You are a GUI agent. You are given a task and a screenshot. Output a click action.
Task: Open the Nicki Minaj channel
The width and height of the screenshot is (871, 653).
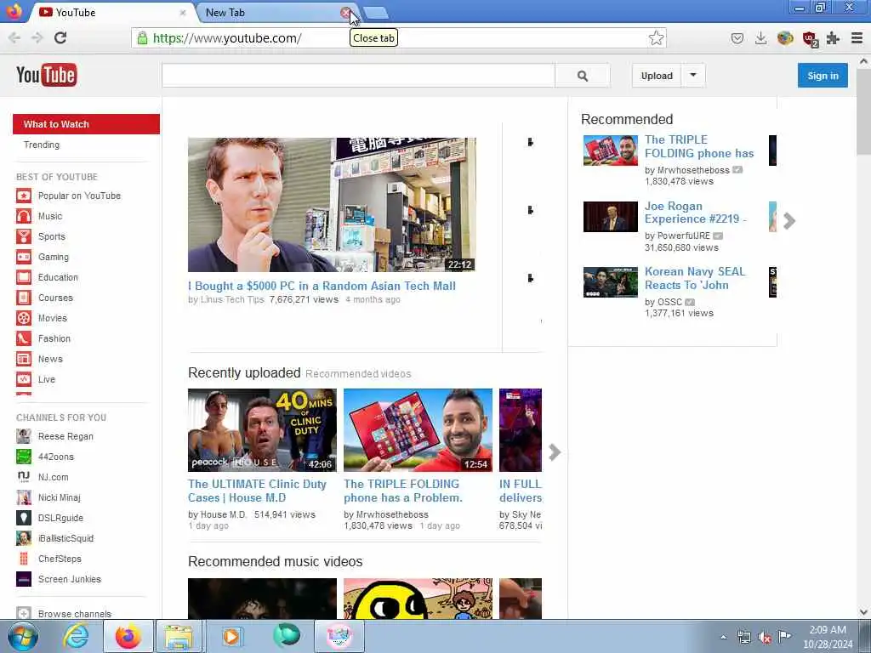(x=59, y=497)
